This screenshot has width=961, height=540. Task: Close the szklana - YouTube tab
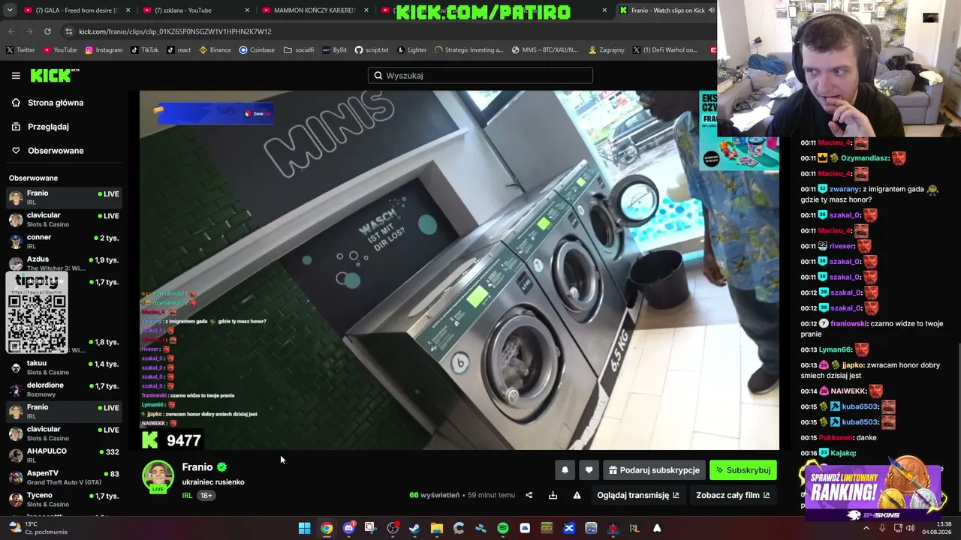[248, 10]
